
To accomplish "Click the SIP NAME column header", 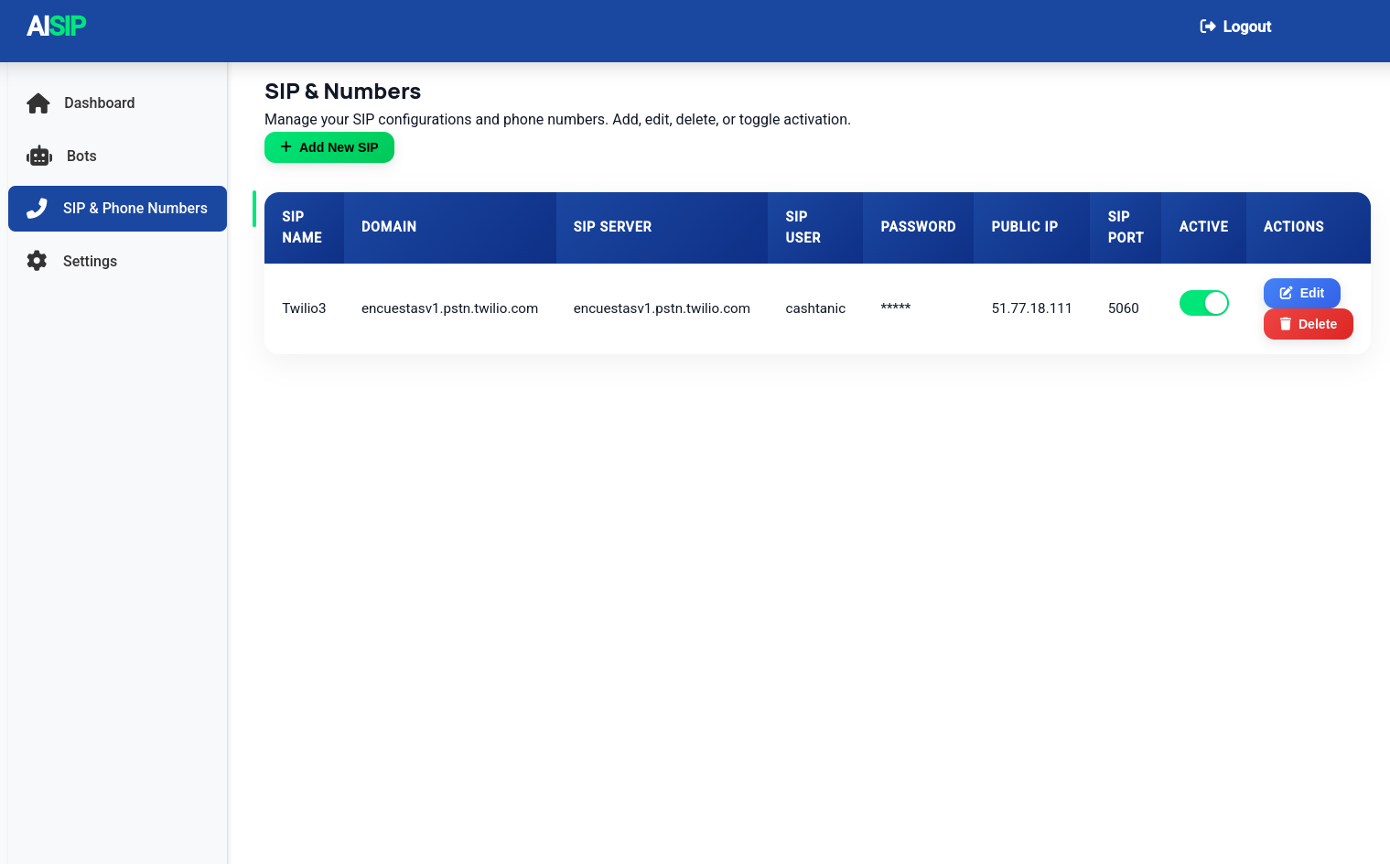I will [302, 227].
